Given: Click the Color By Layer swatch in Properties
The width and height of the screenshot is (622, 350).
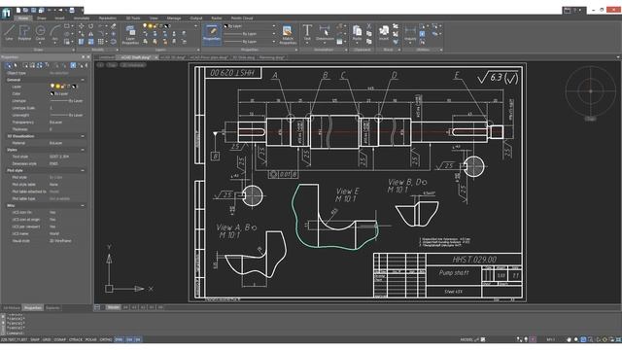Looking at the screenshot, I should point(52,93).
